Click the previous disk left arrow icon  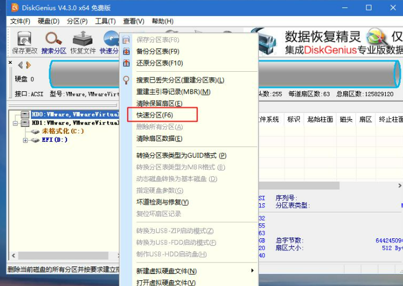(21, 65)
